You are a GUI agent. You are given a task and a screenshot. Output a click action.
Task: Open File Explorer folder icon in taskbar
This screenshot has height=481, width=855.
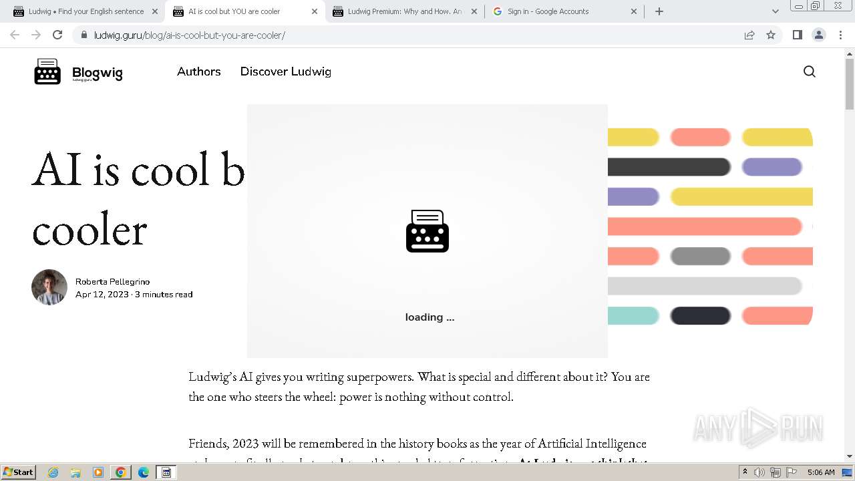point(75,472)
